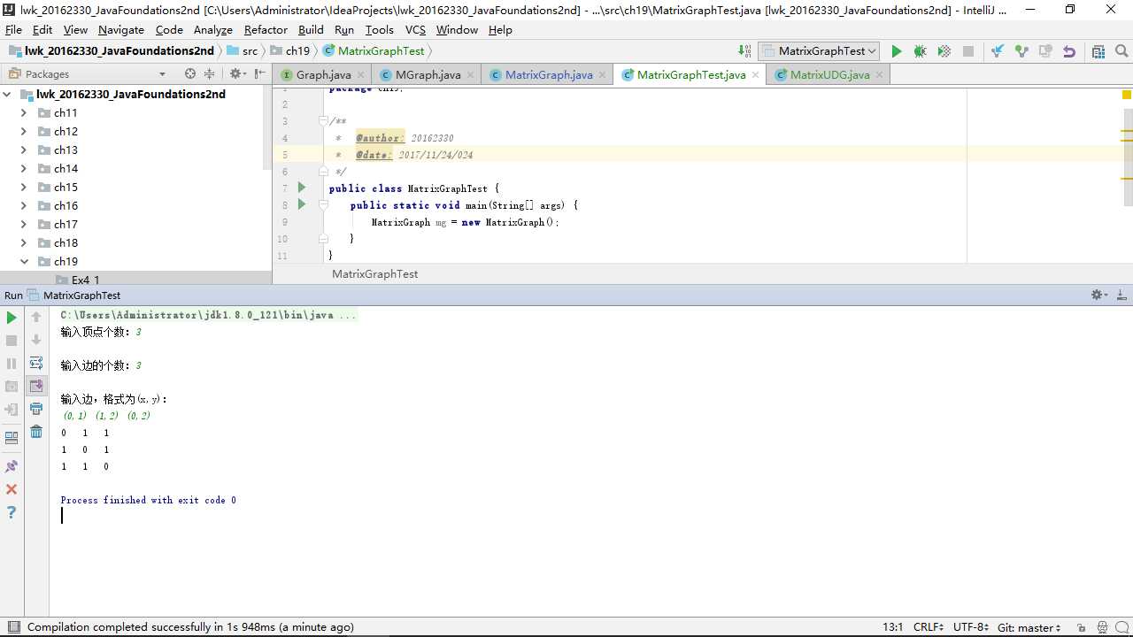The image size is (1133, 637).
Task: Open Git: master branch menu in status bar
Action: coord(1029,627)
